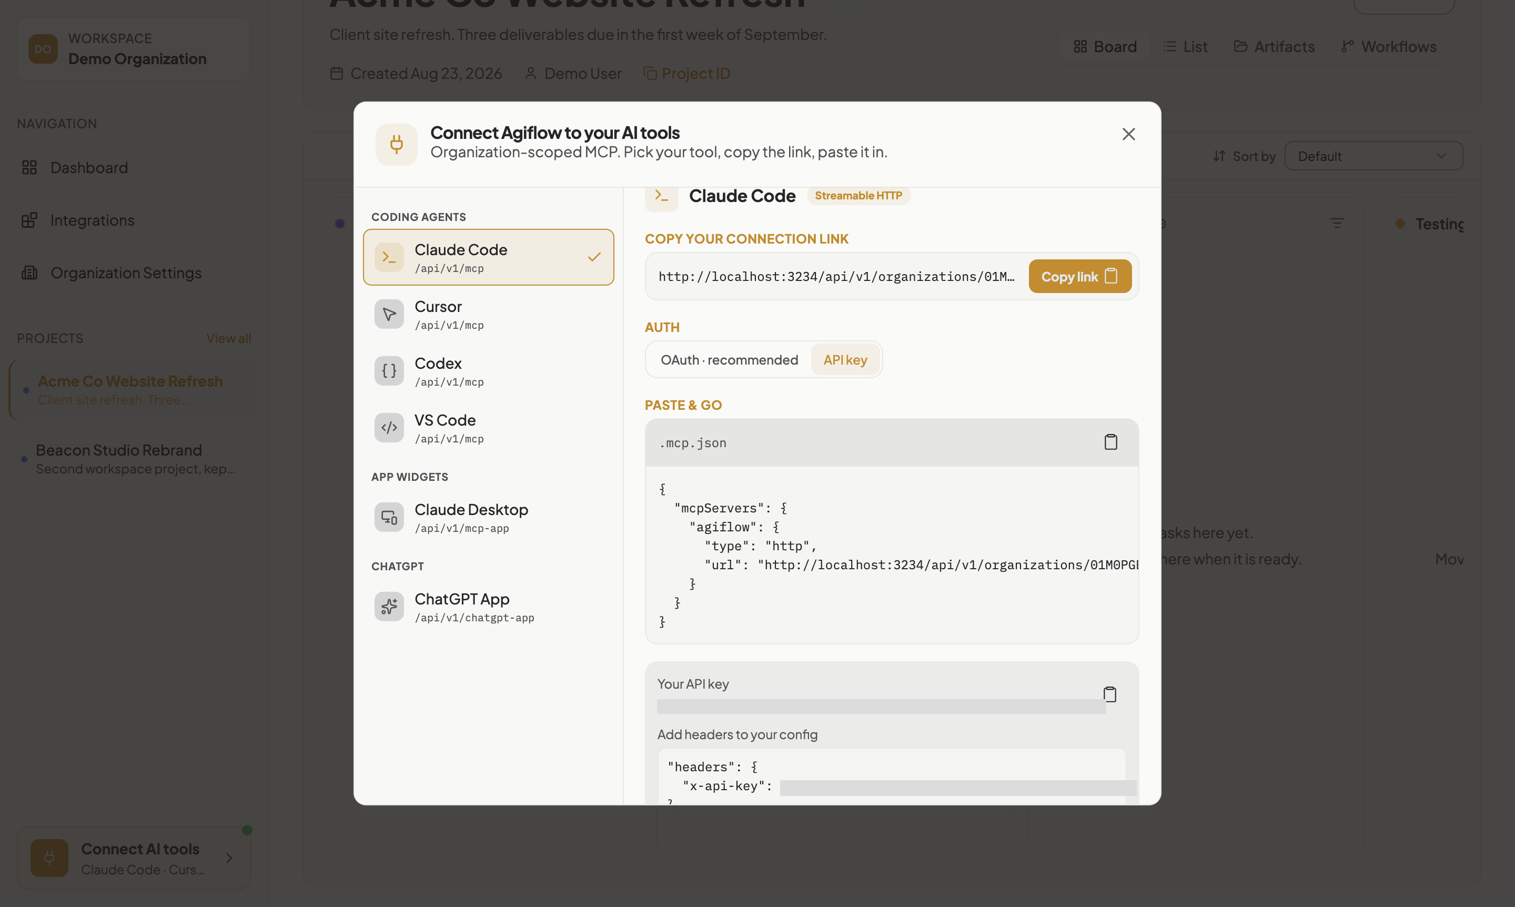
Task: Switch to List view tab
Action: coord(1186,46)
